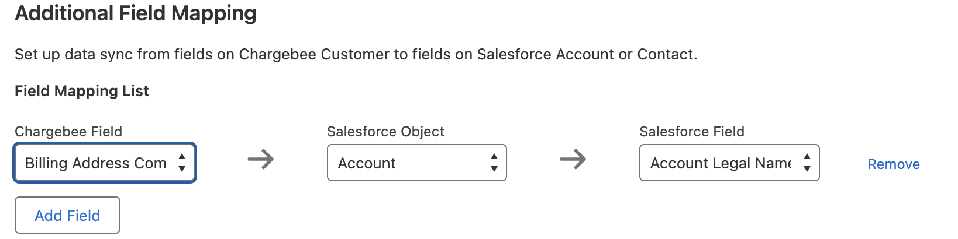Click arrow icon after Chargebee Field dropdown
Screen dimensions: 958x239
(261, 159)
